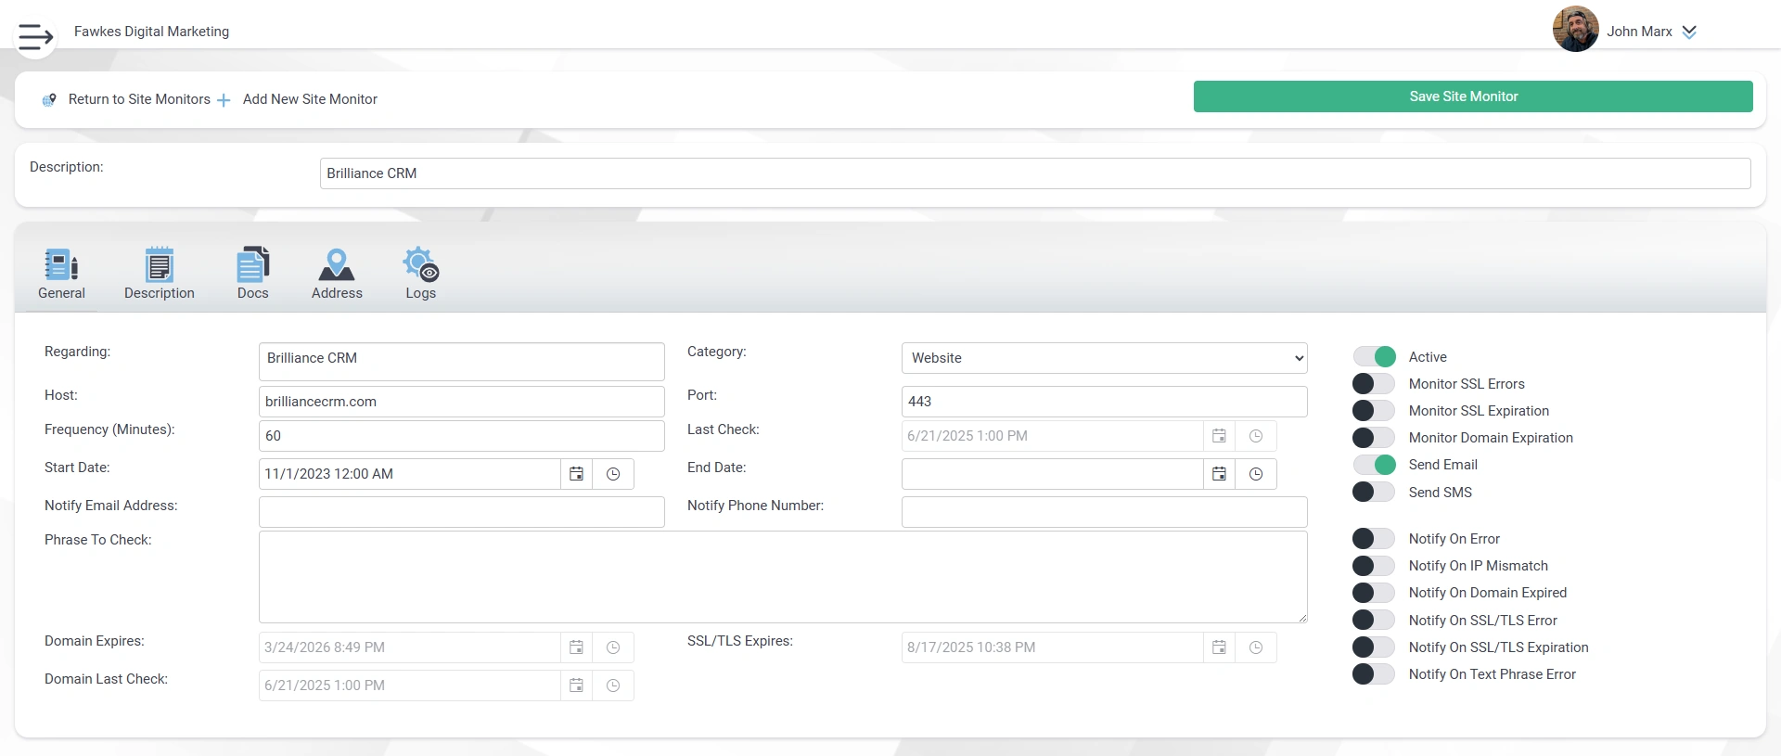Click the Phrase To Check textarea
This screenshot has height=756, width=1781.
point(783,577)
